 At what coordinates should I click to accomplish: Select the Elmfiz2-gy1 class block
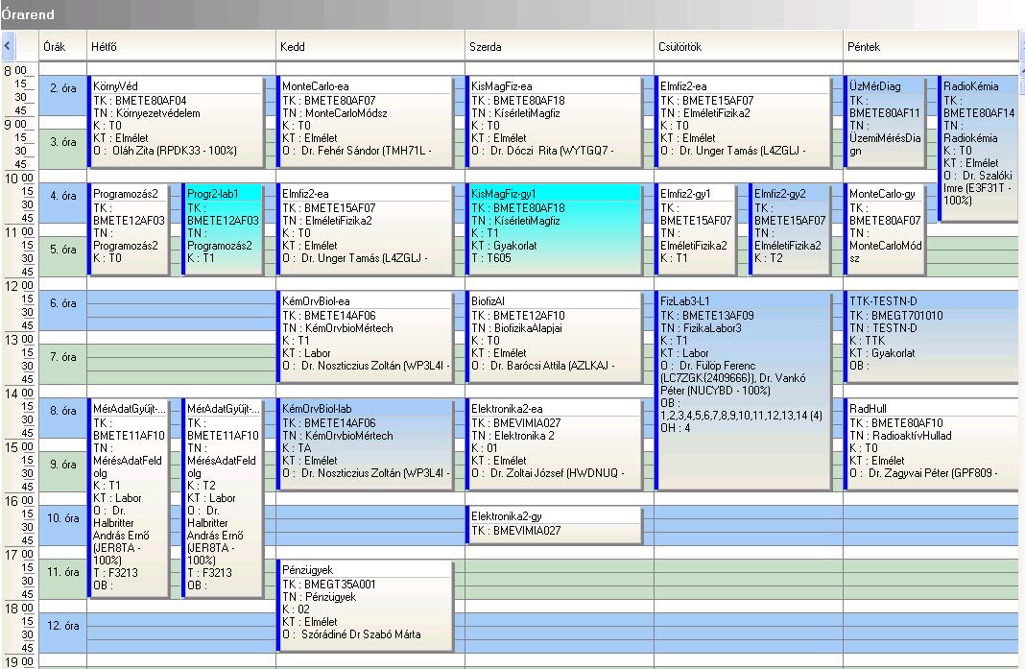tap(696, 229)
